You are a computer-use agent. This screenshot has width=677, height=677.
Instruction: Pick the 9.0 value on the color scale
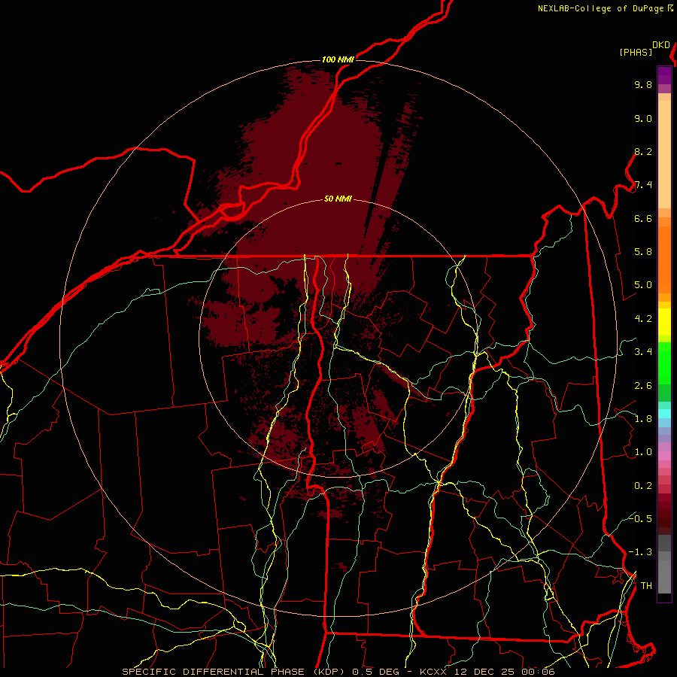tap(643, 118)
